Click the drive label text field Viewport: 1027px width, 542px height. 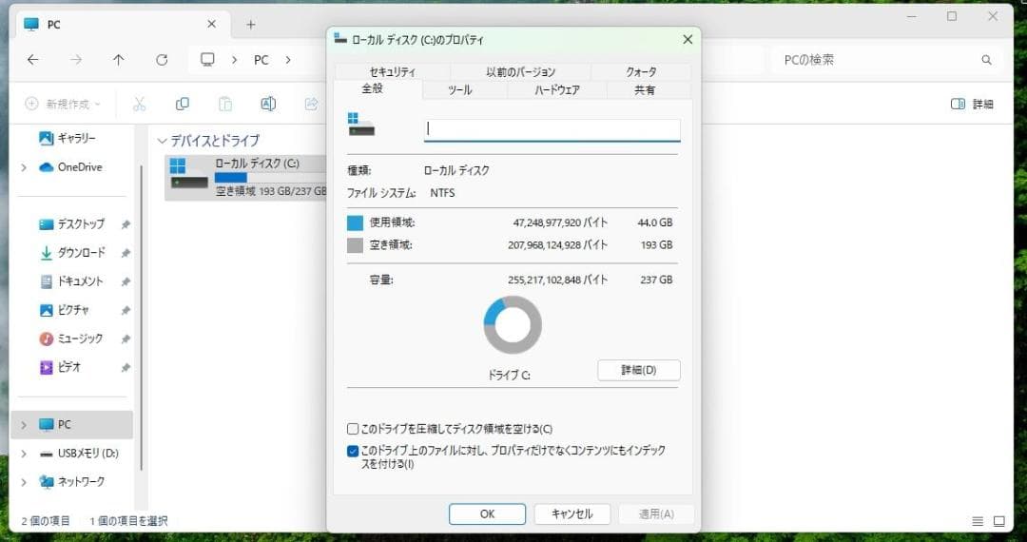point(552,129)
